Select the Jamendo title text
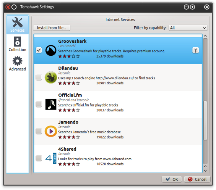The height and width of the screenshot is (190, 216). 68,122
